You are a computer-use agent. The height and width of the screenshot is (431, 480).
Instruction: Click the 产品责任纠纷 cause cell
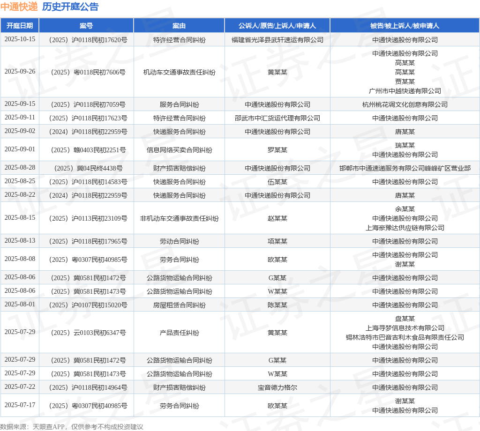tap(179, 333)
